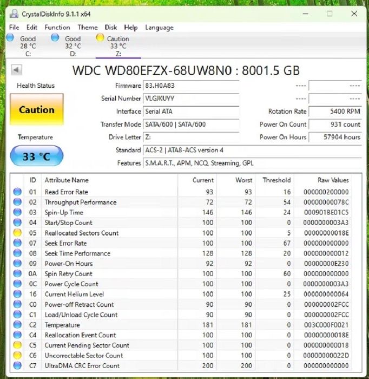Click blue status icon of Load/Unload Cycle Count

point(17,315)
